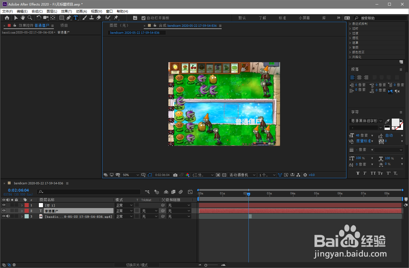Open the composition mini-flowchart in timeline

147,192
